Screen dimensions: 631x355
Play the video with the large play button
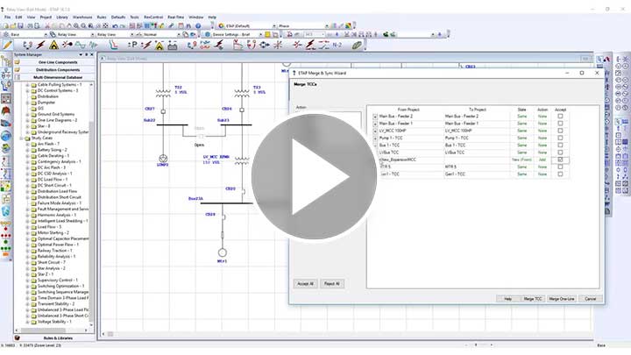[x=315, y=176]
